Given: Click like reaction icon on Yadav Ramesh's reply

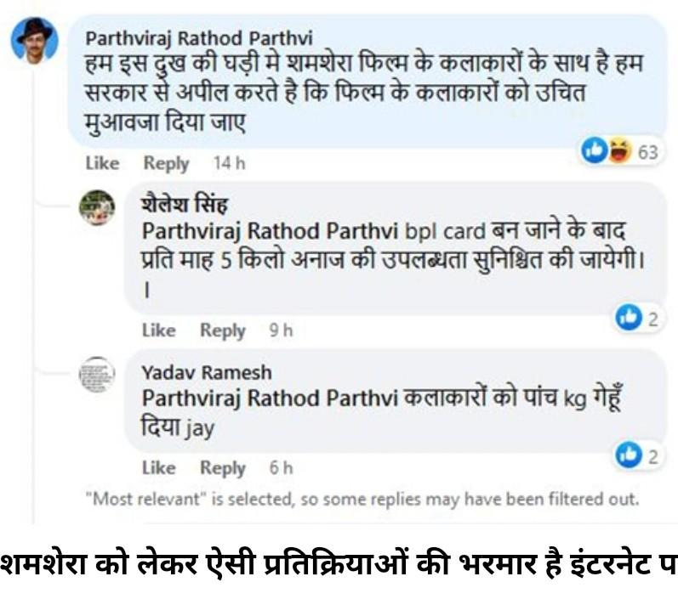Looking at the screenshot, I should pyautogui.click(x=629, y=455).
